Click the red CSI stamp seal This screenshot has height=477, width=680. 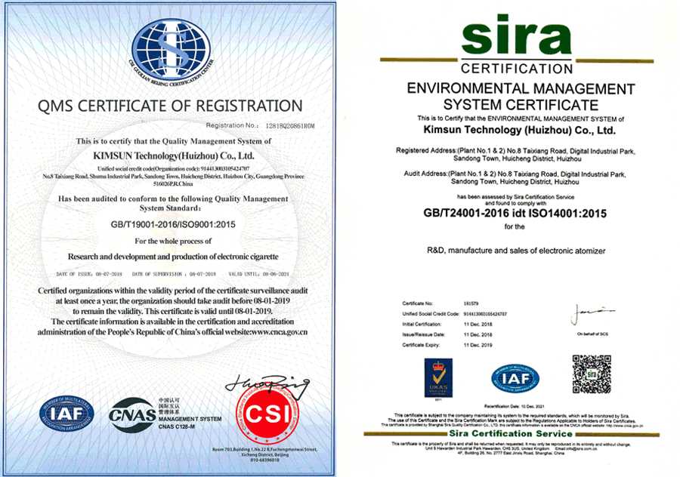267,414
